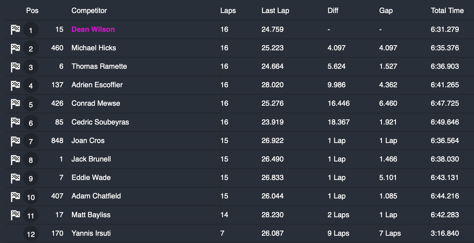Click the position 6 badge for Cedric Soubeyras
Image resolution: width=474 pixels, height=243 pixels.
click(x=31, y=123)
